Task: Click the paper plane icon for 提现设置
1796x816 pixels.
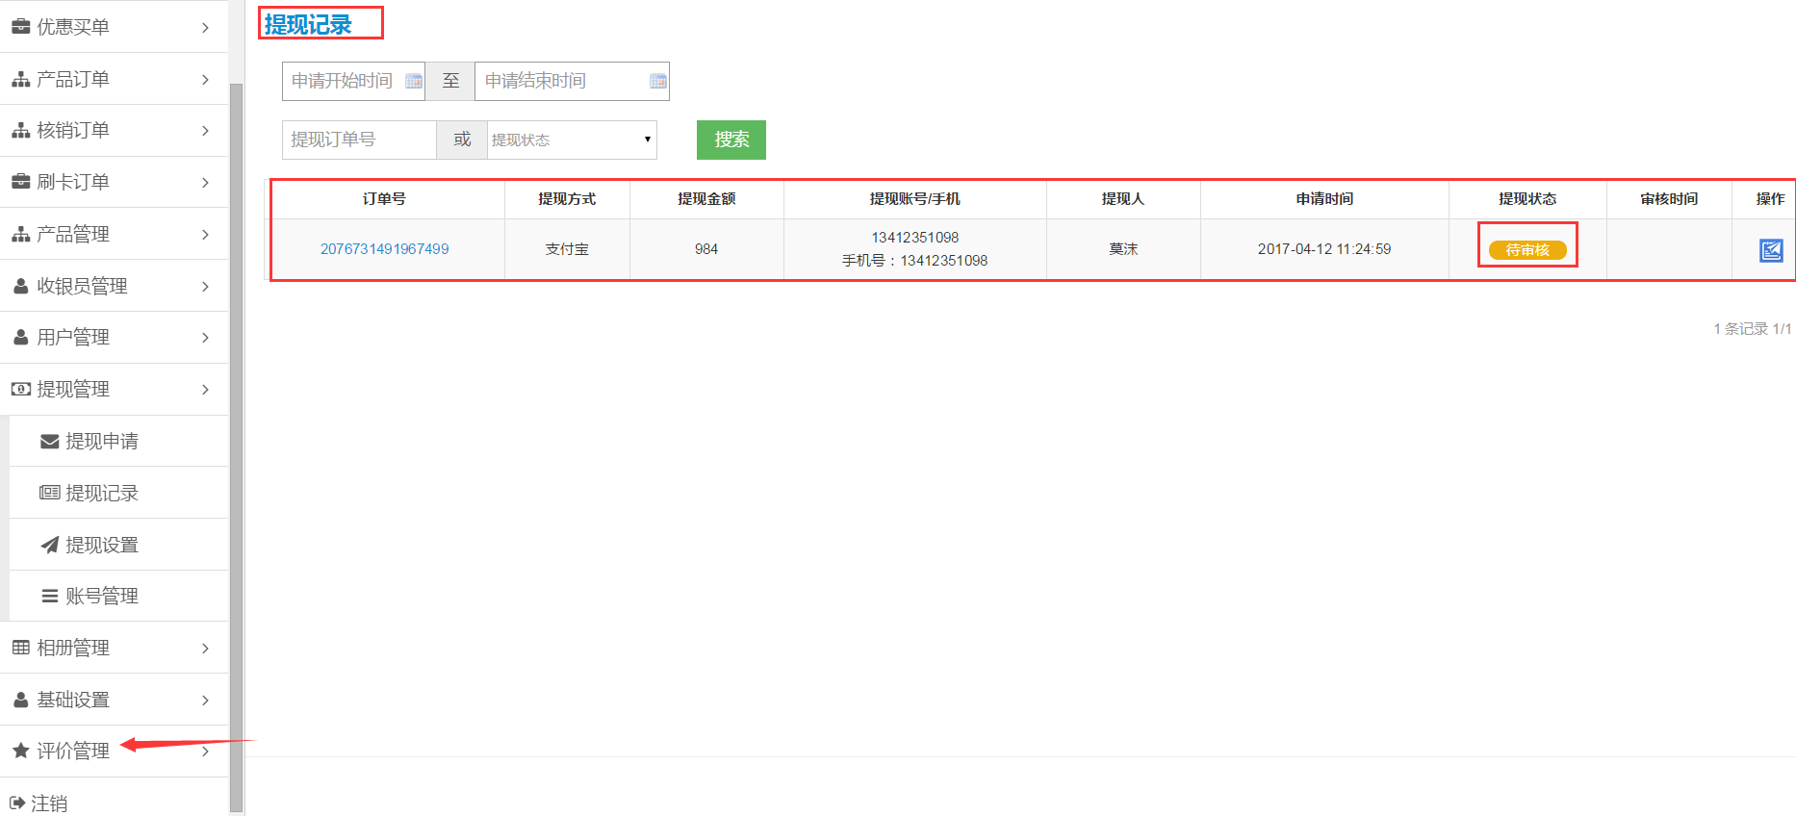Action: 50,545
